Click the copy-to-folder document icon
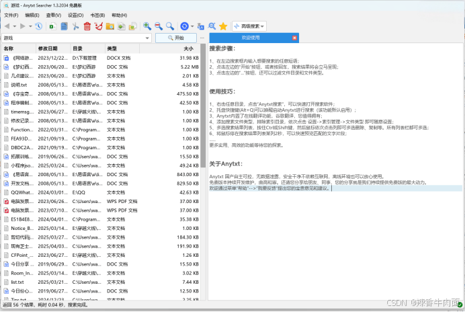This screenshot has height=312, width=465. coord(122,26)
